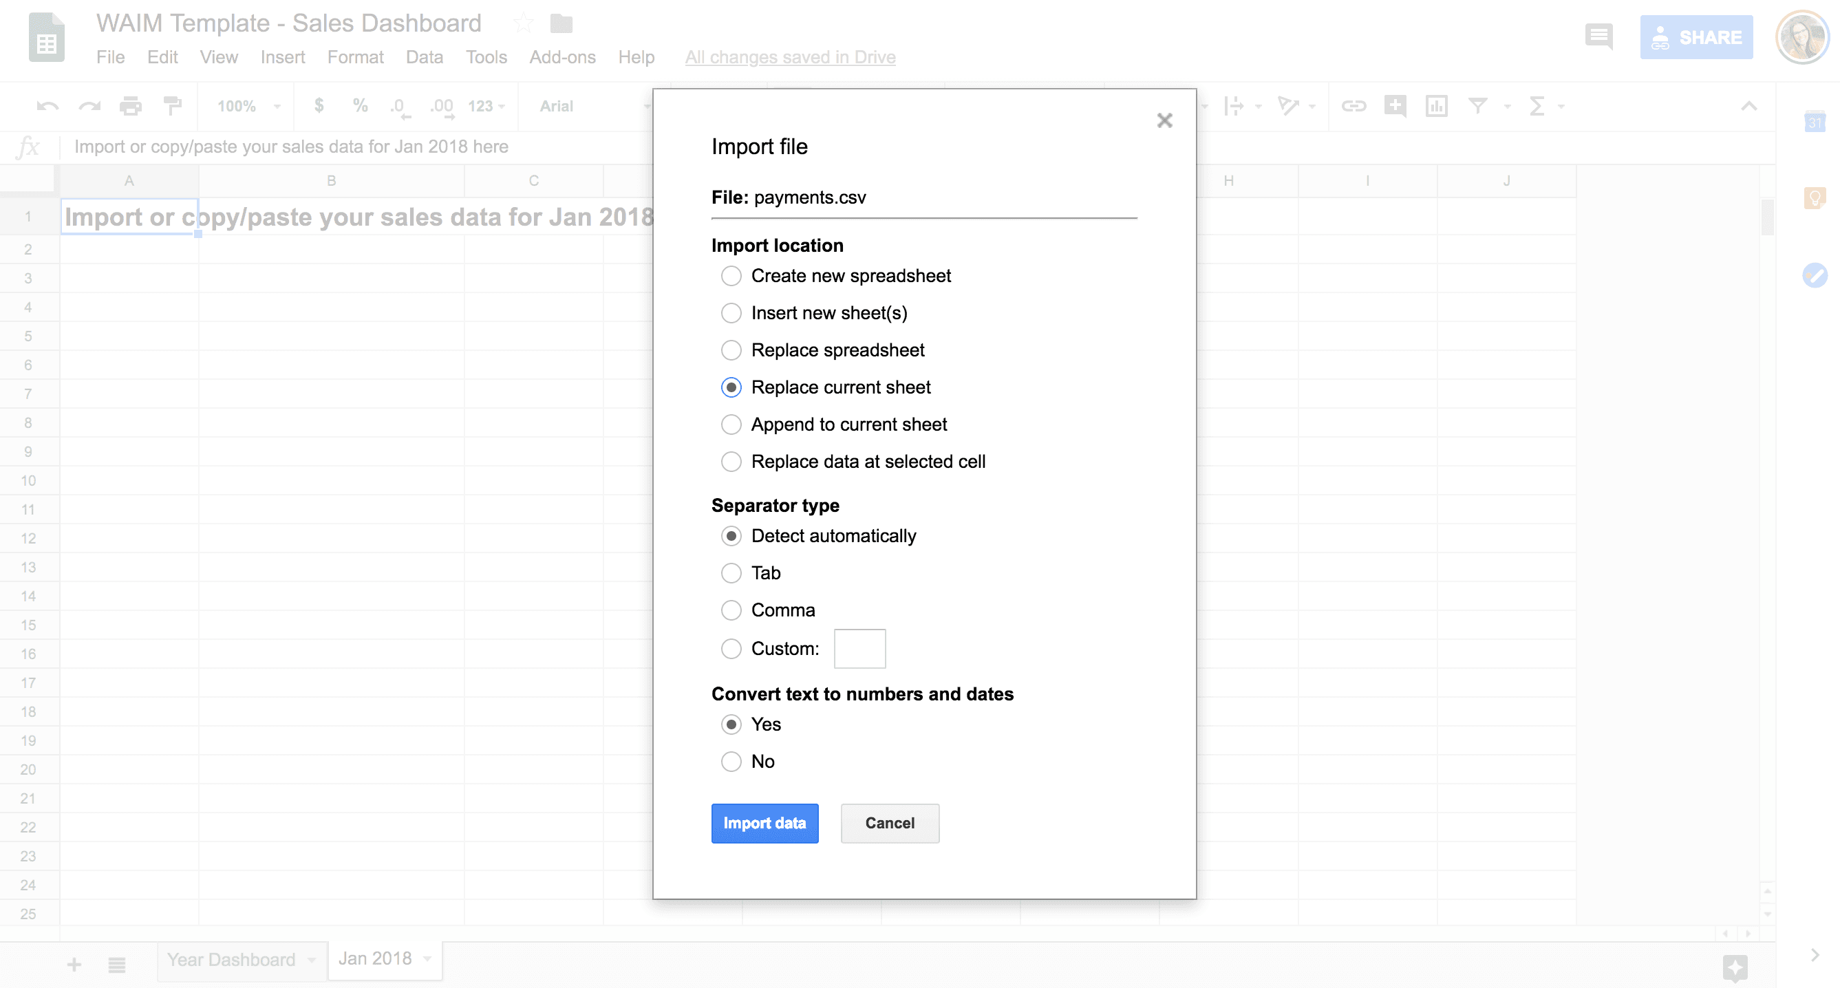Click the insert comment plus icon
This screenshot has width=1840, height=988.
click(x=1394, y=107)
